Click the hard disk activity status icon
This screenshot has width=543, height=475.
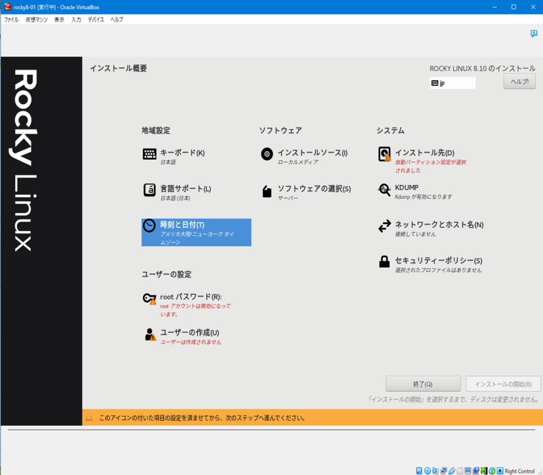(419, 471)
